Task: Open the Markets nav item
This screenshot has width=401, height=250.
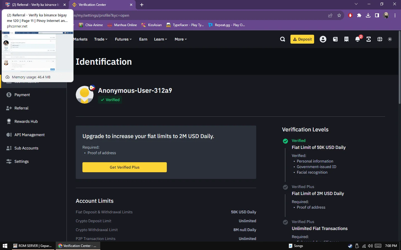Action: [x=80, y=39]
